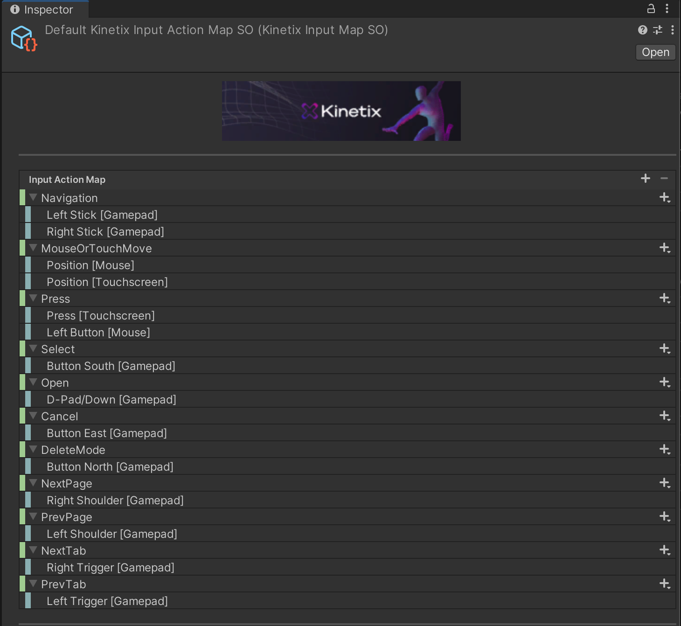The width and height of the screenshot is (681, 626).
Task: Add binding to the NextPage action
Action: [665, 483]
